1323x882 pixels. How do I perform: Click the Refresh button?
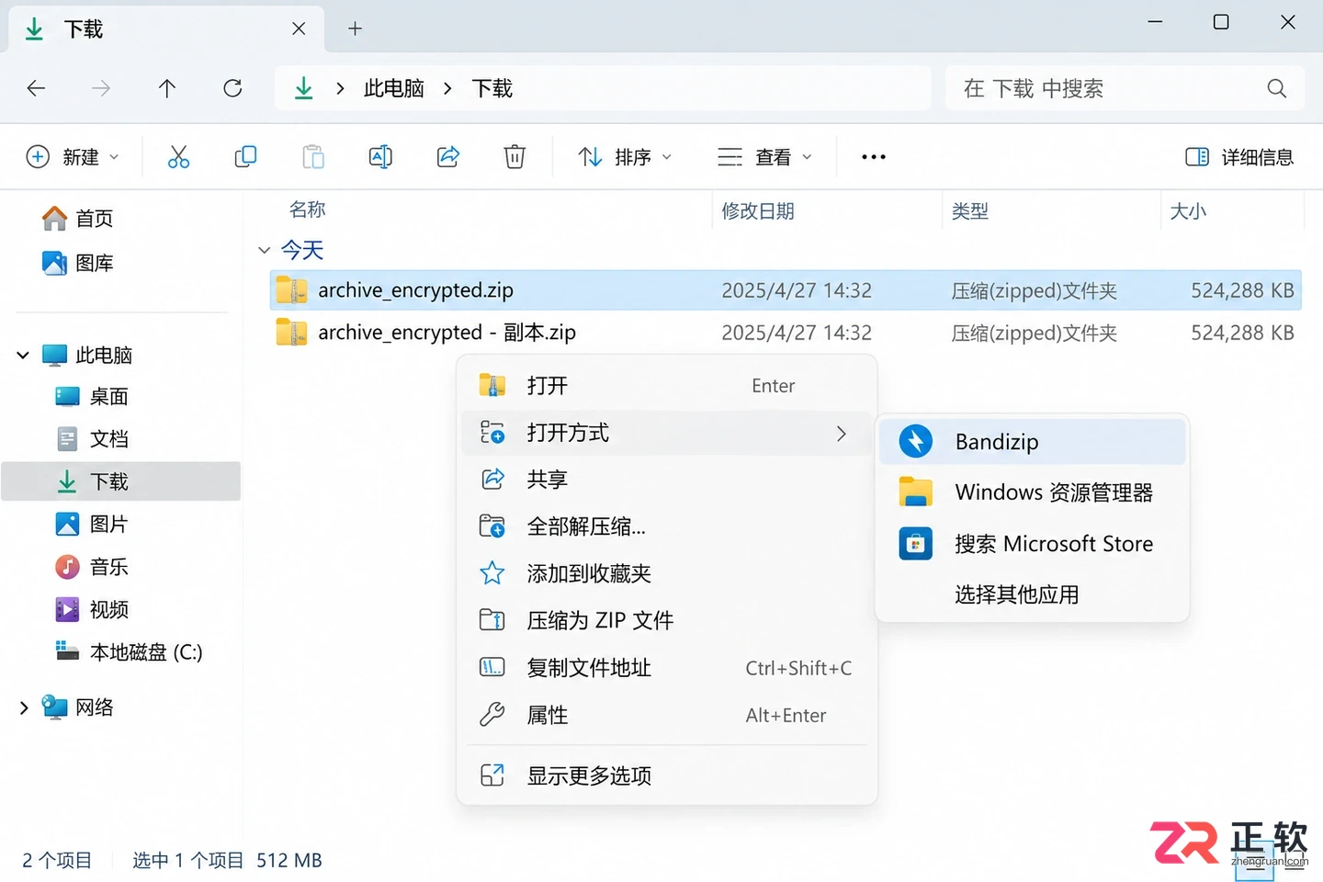232,88
